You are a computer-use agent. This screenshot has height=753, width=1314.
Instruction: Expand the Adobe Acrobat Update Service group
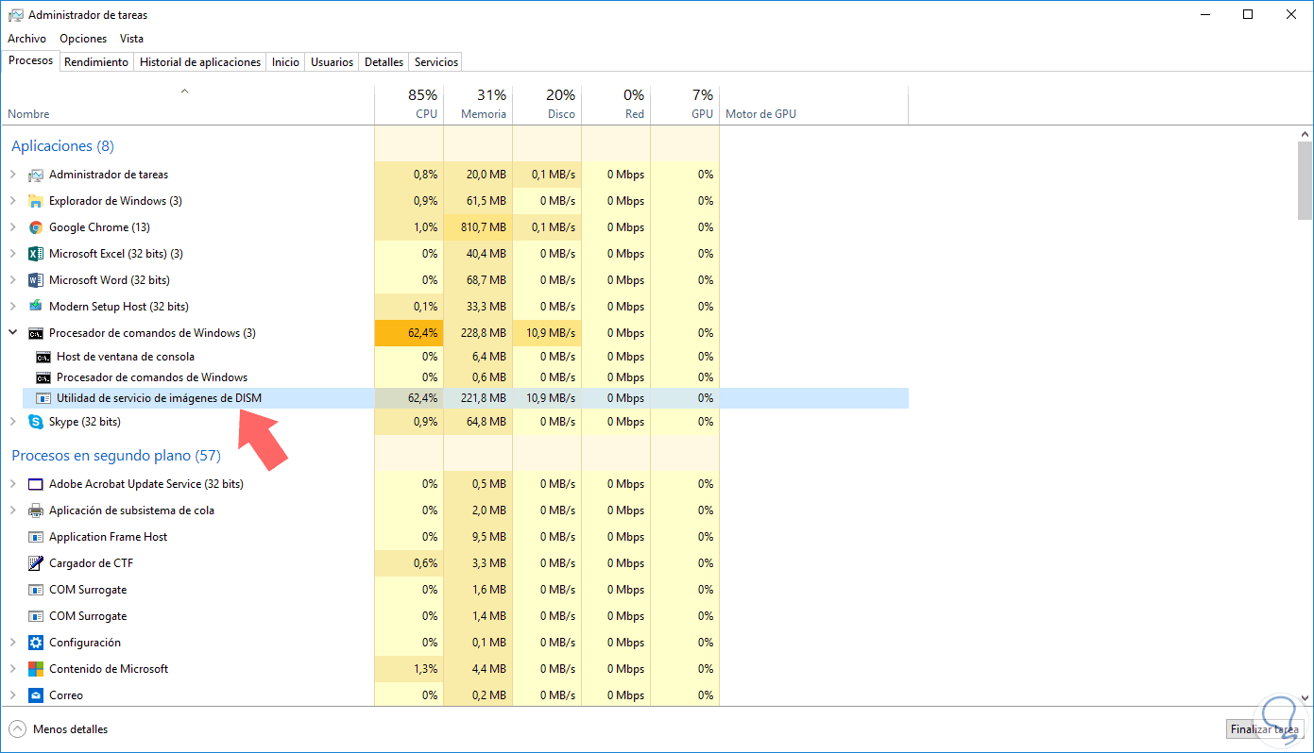coord(13,484)
